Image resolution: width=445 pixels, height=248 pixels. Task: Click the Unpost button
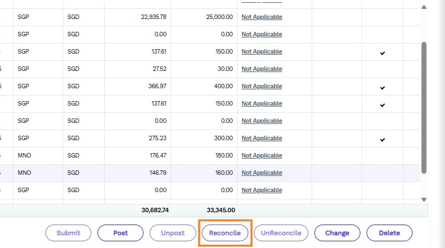click(172, 233)
